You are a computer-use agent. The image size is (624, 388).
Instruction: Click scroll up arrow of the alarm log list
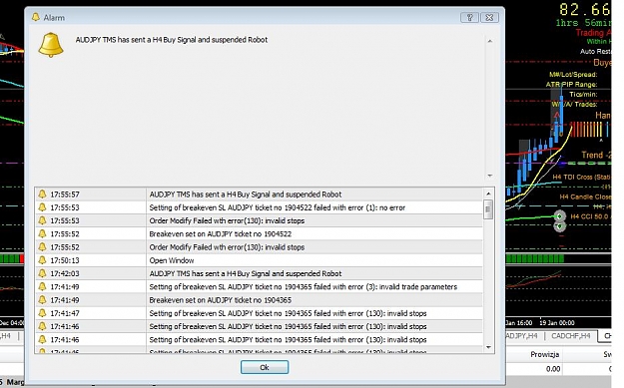click(x=488, y=194)
